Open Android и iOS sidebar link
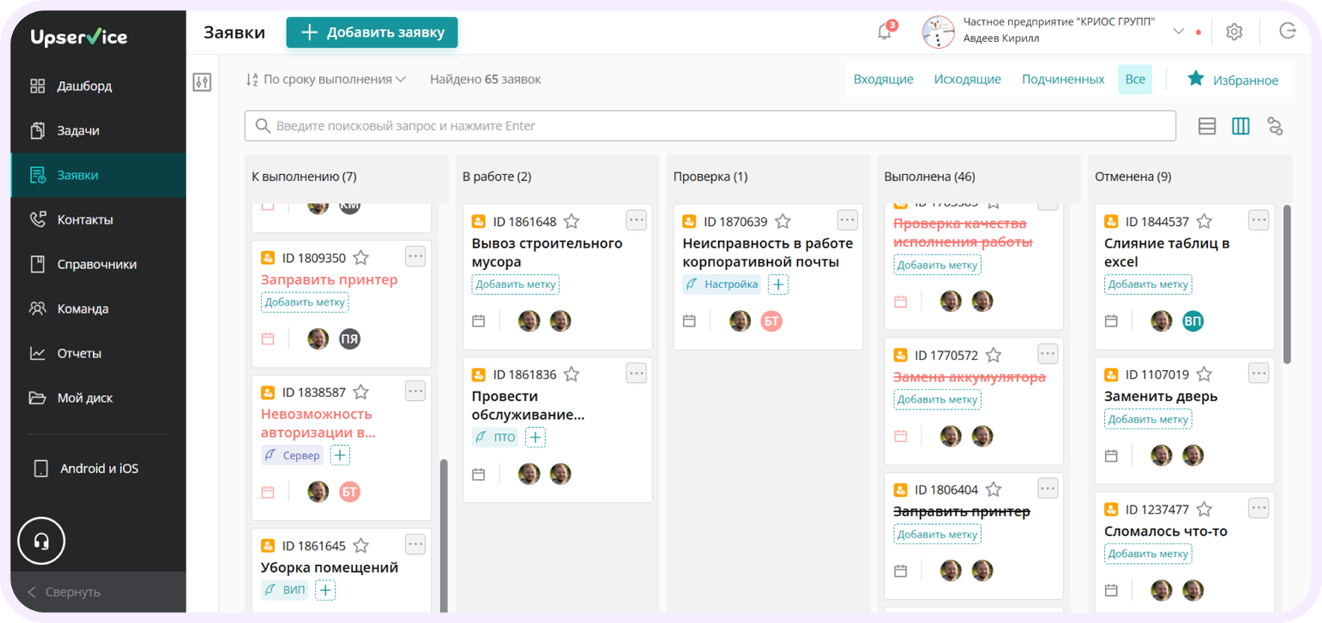The width and height of the screenshot is (1322, 623). click(x=98, y=468)
